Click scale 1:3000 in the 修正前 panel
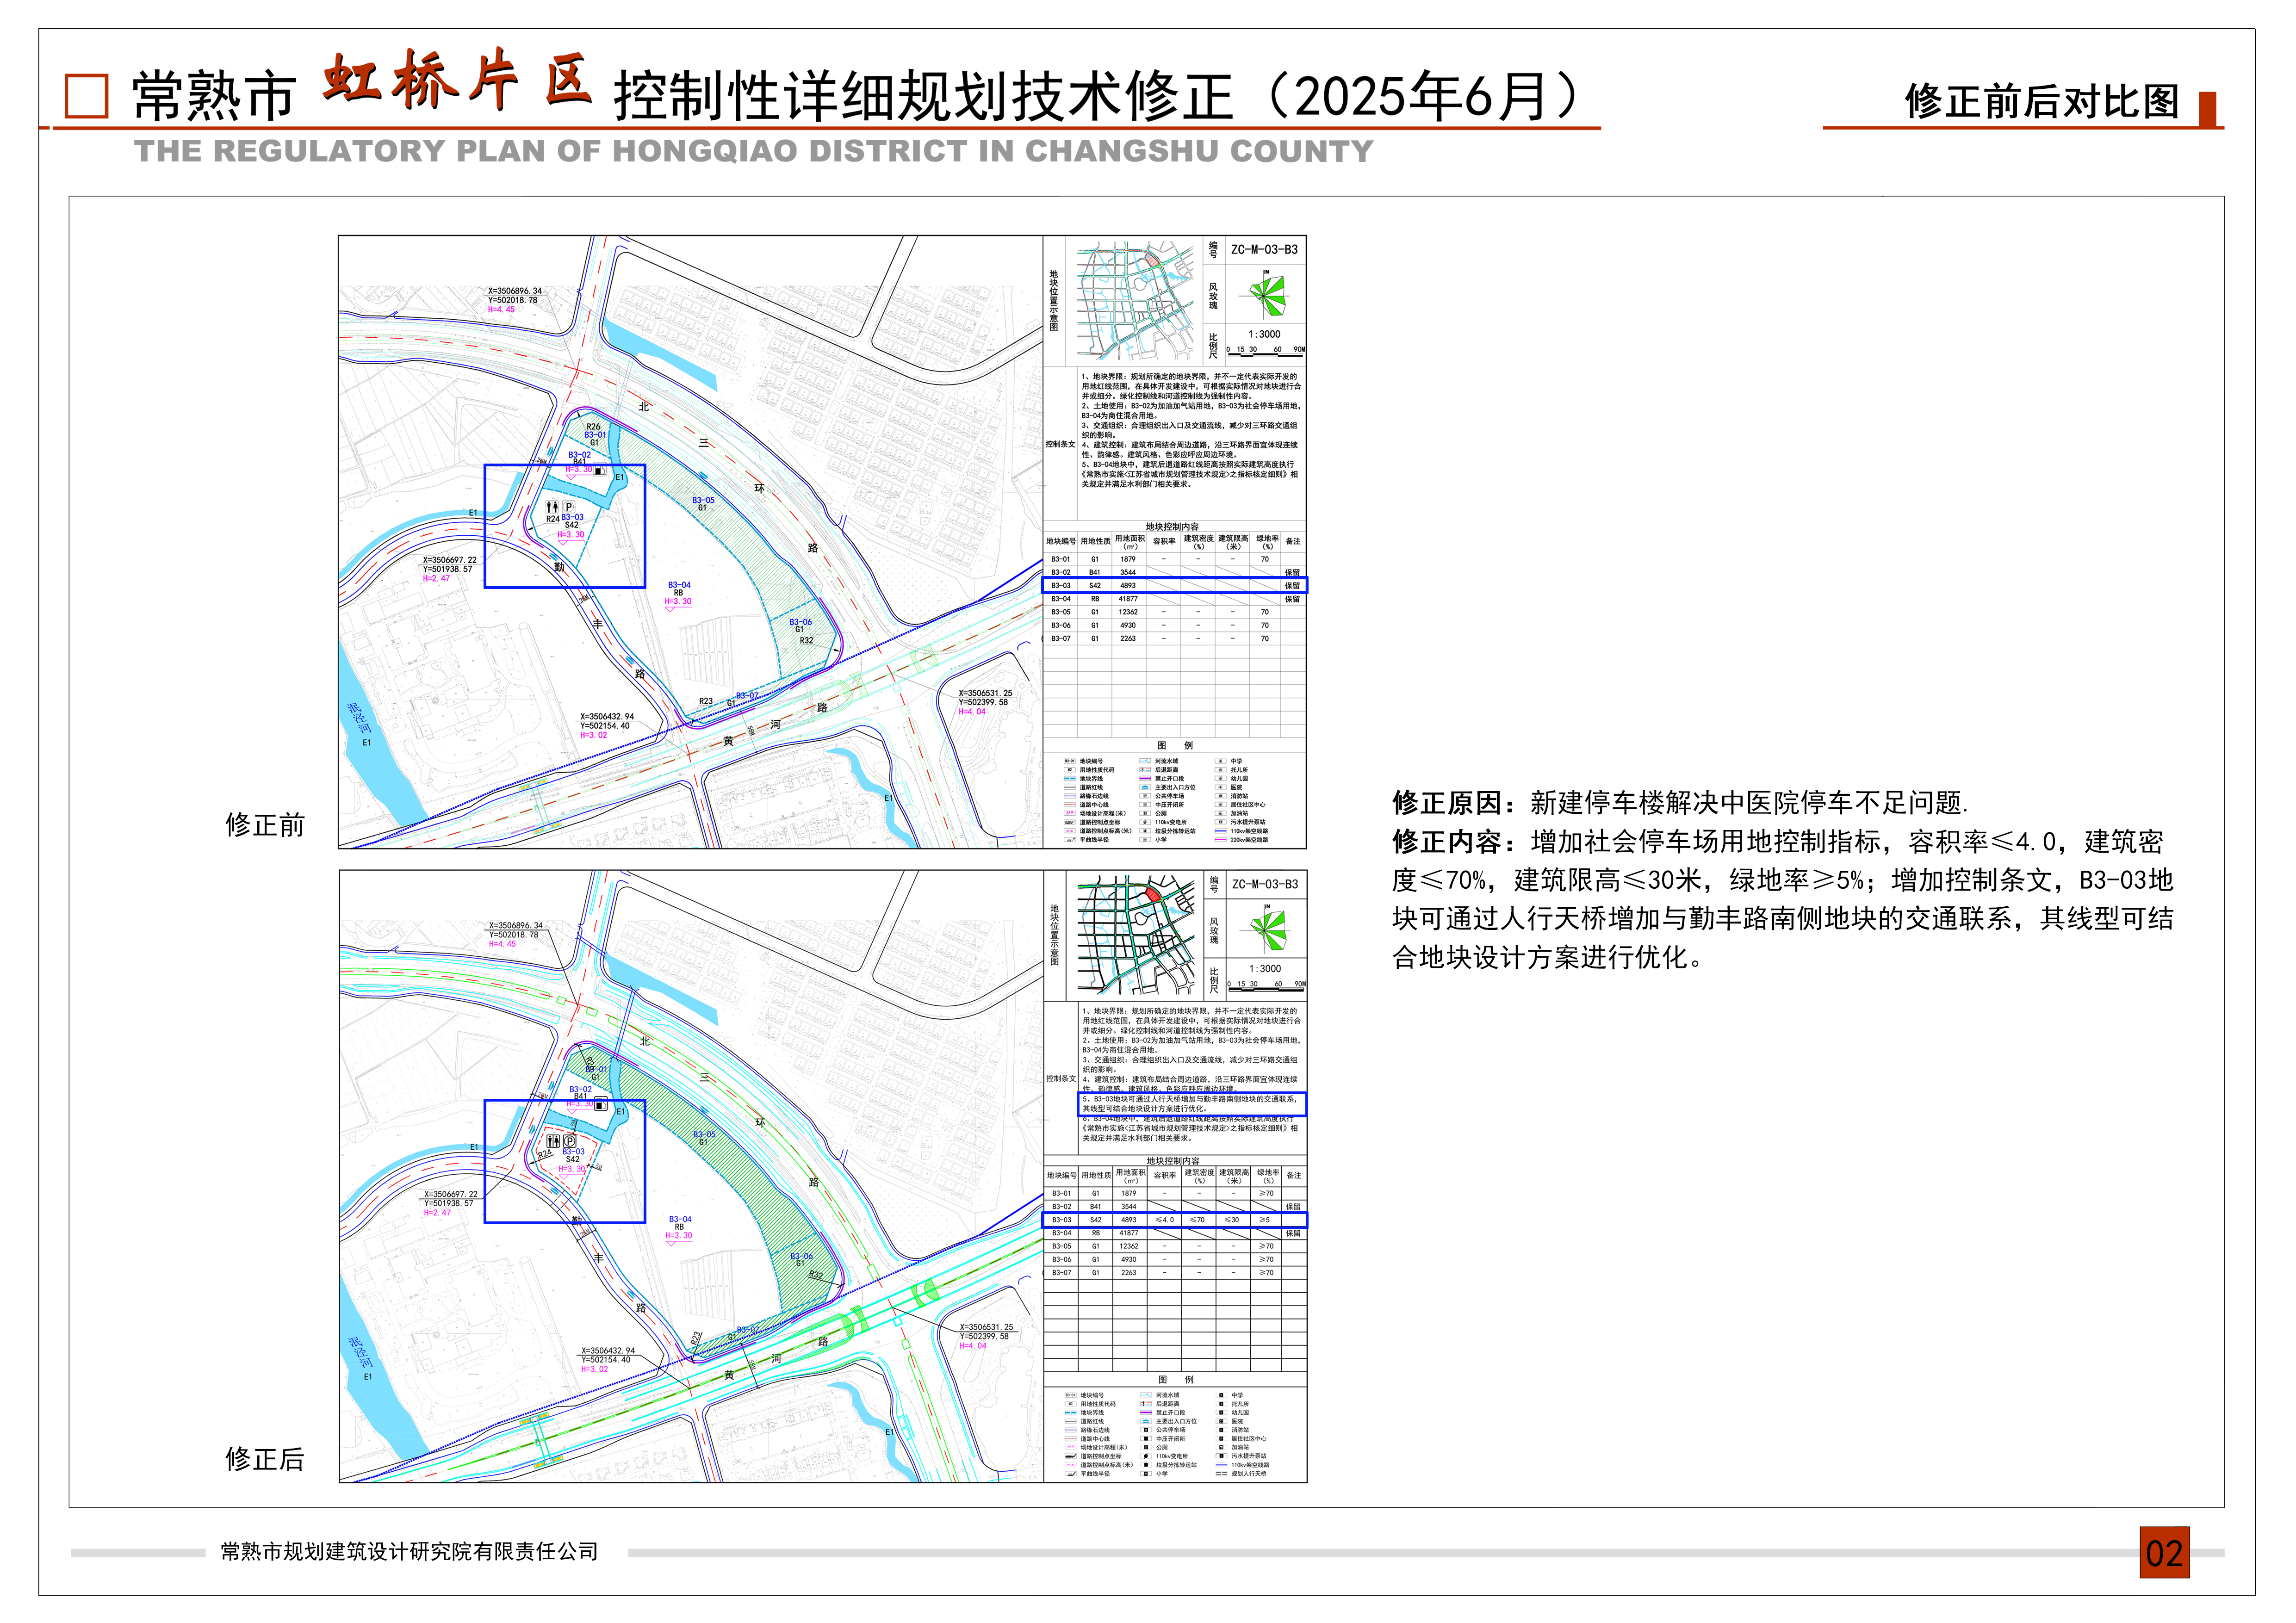 point(1264,335)
